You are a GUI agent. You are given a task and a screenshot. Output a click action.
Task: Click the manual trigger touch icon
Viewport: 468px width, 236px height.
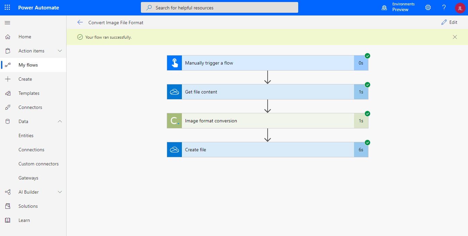pyautogui.click(x=174, y=63)
